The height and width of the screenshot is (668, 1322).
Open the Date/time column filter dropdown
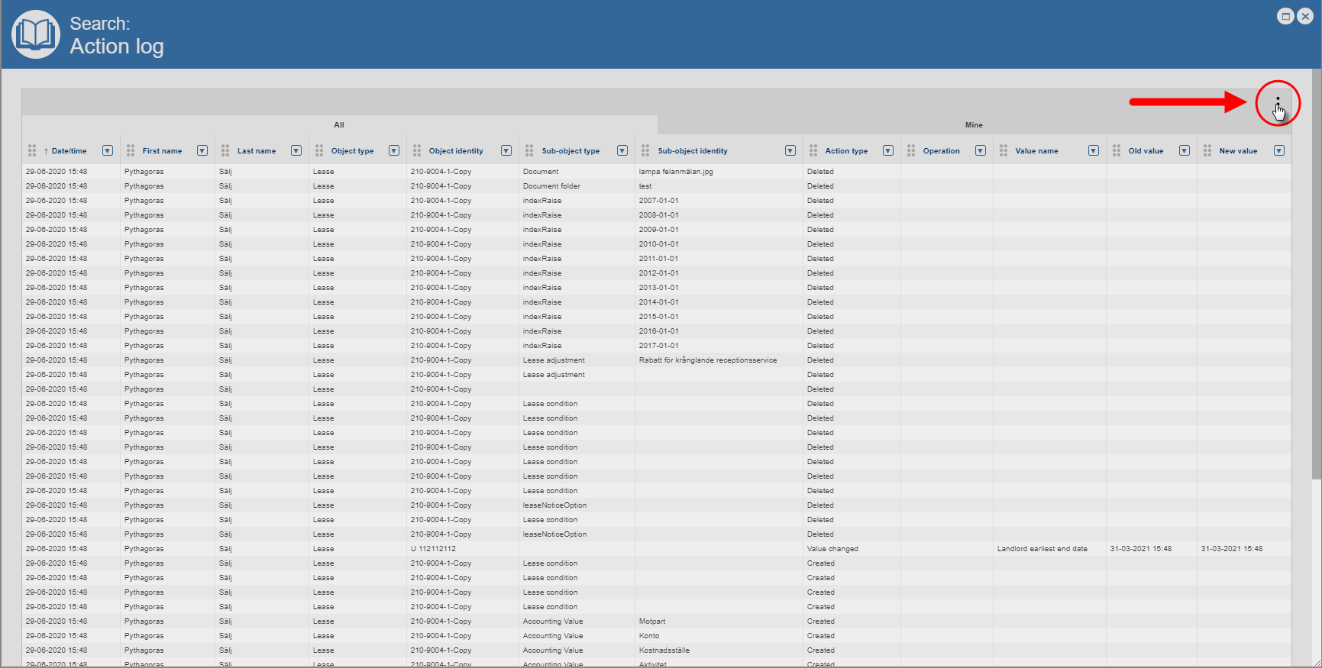click(x=108, y=150)
